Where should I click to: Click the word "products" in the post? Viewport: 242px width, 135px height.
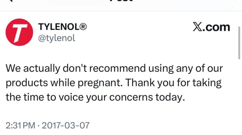[x=26, y=83]
